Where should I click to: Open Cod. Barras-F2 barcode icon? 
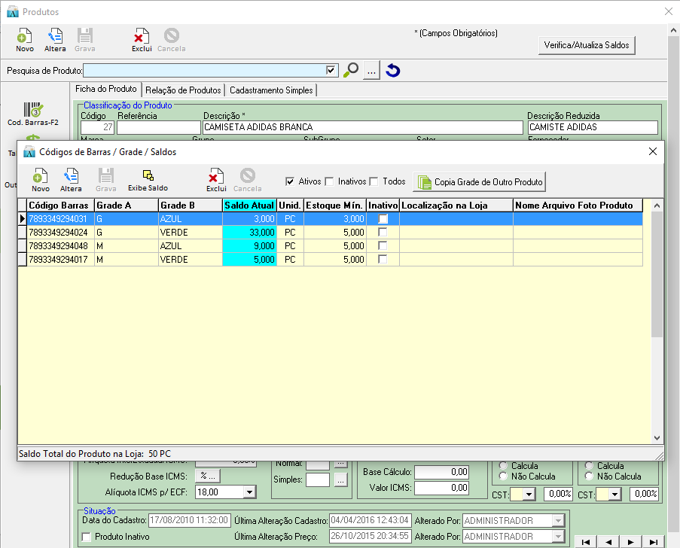point(32,111)
